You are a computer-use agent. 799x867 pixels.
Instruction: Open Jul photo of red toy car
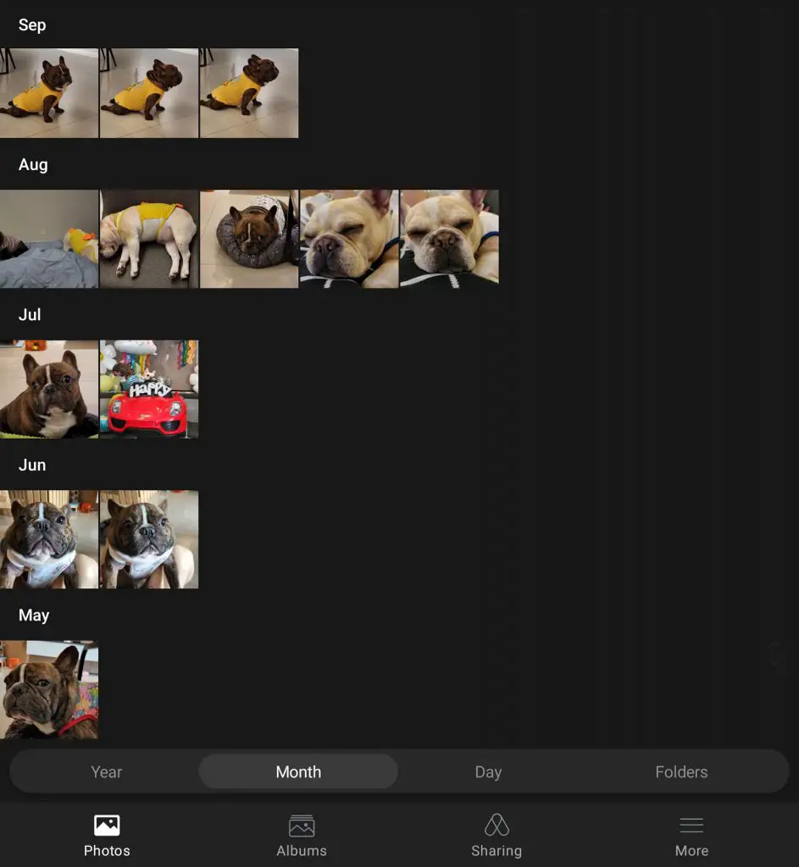pyautogui.click(x=149, y=389)
